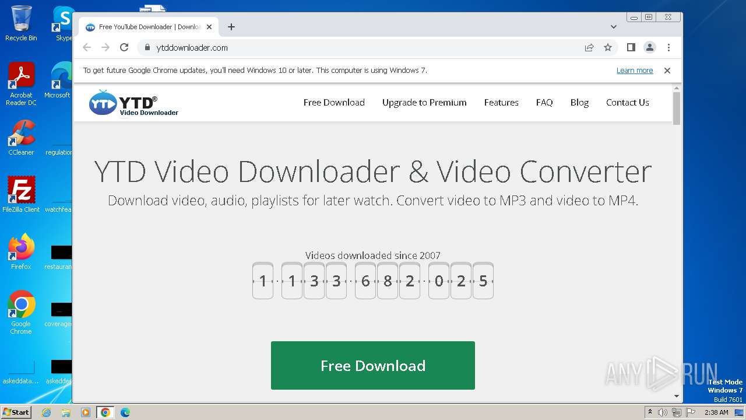Click the taskbar clock showing 2:38 AM
The height and width of the screenshot is (420, 746).
coord(716,412)
